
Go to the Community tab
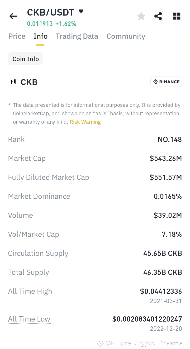tap(126, 36)
